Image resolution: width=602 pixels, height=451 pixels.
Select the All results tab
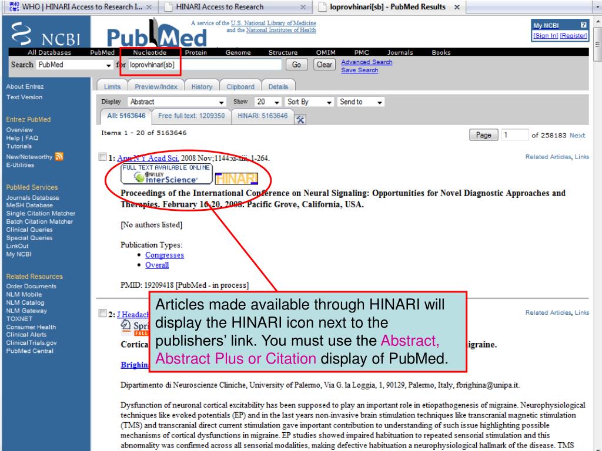tap(126, 116)
